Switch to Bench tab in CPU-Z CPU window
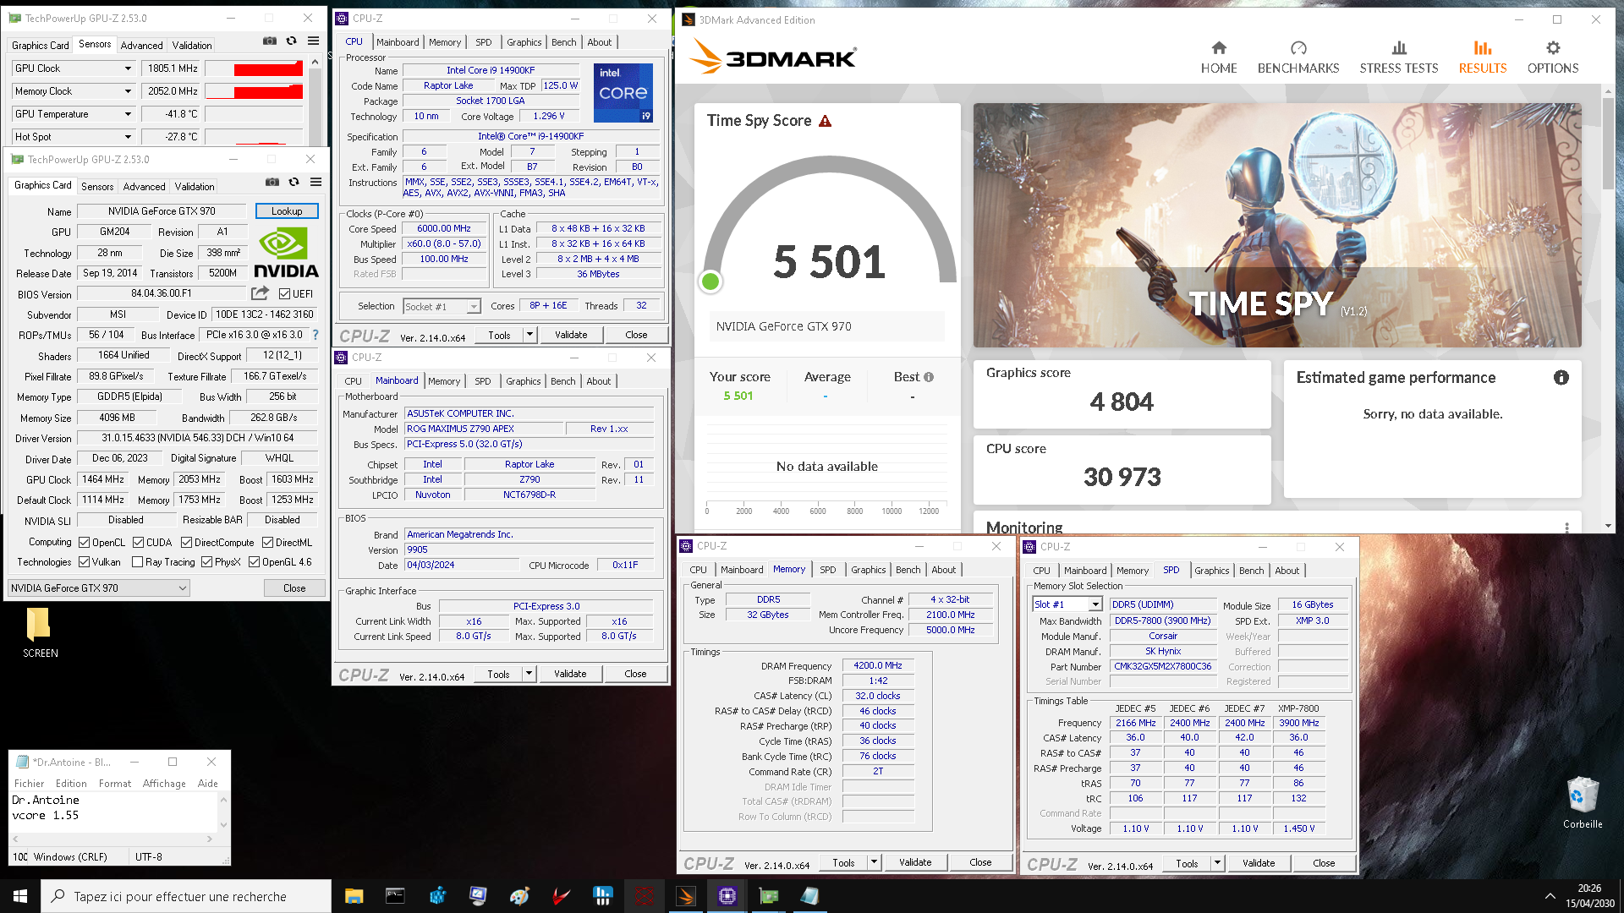 563,42
